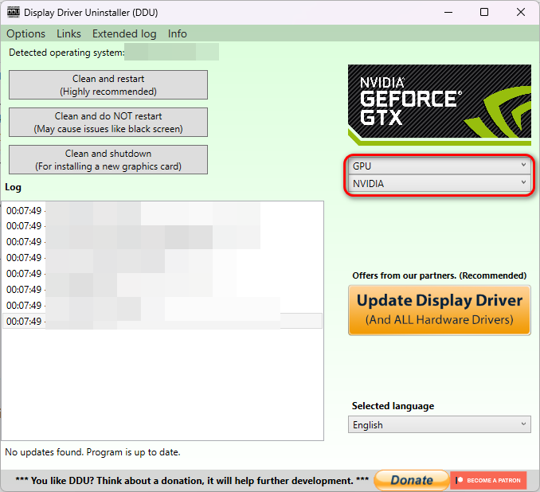The height and width of the screenshot is (492, 540).
Task: Close the Display Driver Uninstaller window
Action: tap(520, 13)
